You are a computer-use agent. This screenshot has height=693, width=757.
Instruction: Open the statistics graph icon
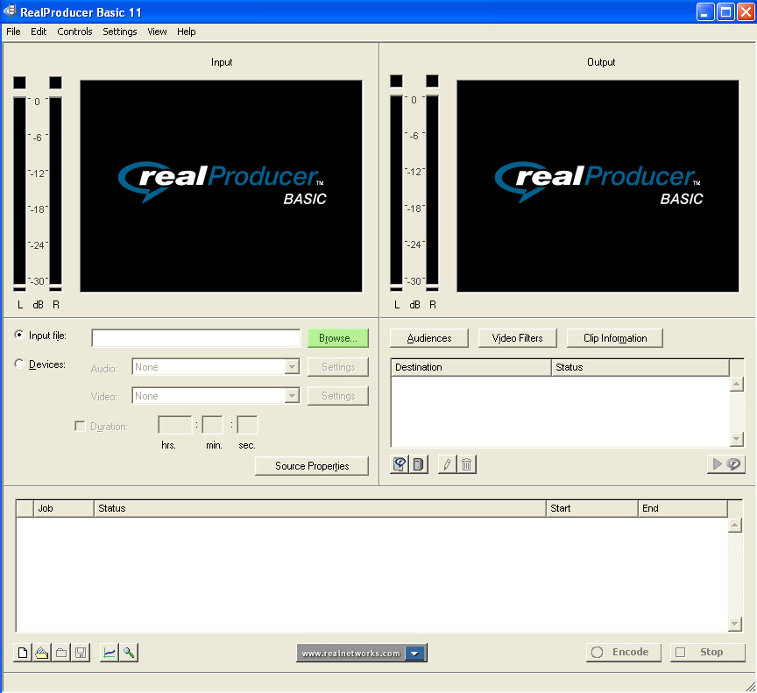[110, 653]
